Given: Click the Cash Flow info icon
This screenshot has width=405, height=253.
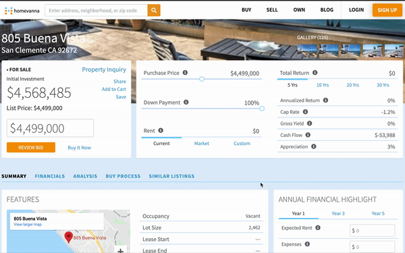Looking at the screenshot, I should click(308, 135).
